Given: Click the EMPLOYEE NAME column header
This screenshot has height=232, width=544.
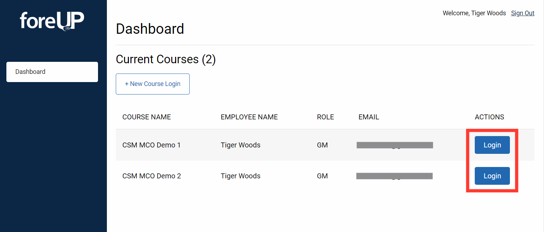Looking at the screenshot, I should pyautogui.click(x=249, y=117).
